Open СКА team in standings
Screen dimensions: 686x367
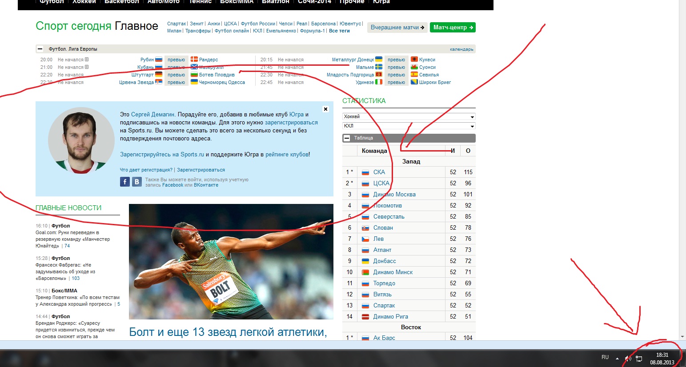coord(379,172)
